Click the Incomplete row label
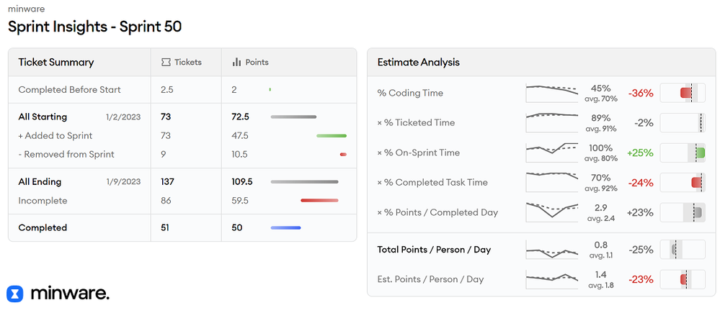Screen dimensions: 720x313 tap(43, 201)
